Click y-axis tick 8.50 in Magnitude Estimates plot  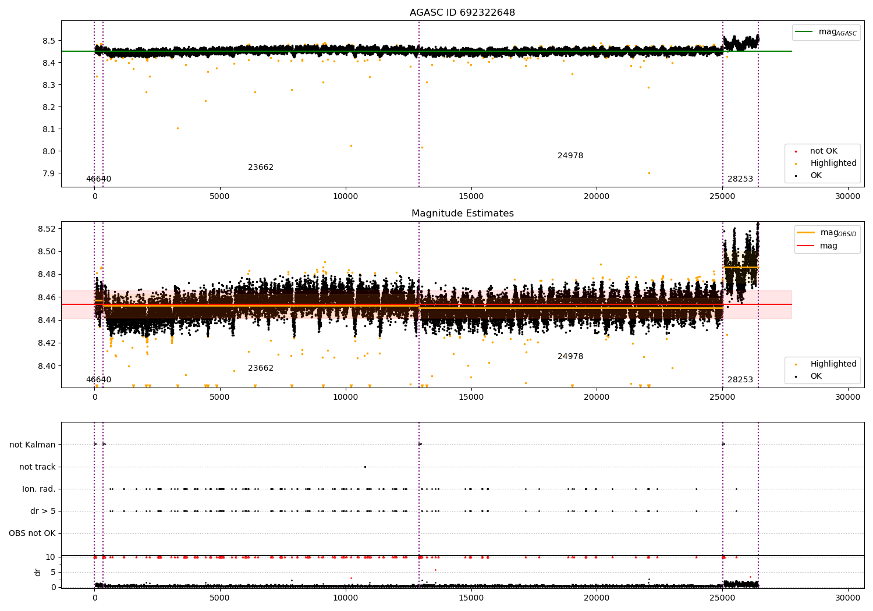[47, 252]
